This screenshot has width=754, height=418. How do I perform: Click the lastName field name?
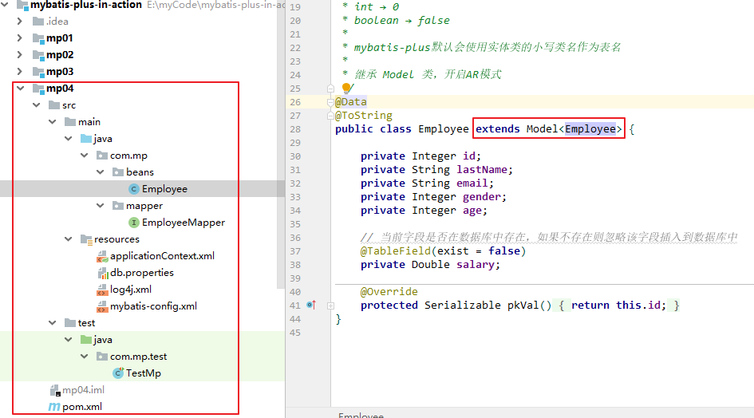(x=482, y=170)
